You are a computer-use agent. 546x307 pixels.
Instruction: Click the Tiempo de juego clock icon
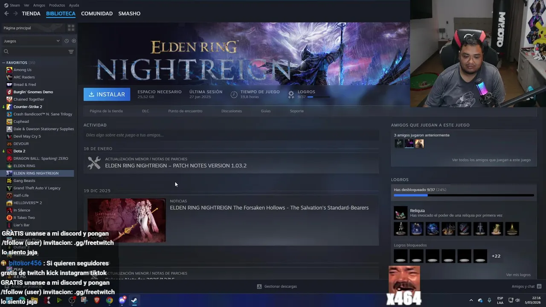[234, 94]
